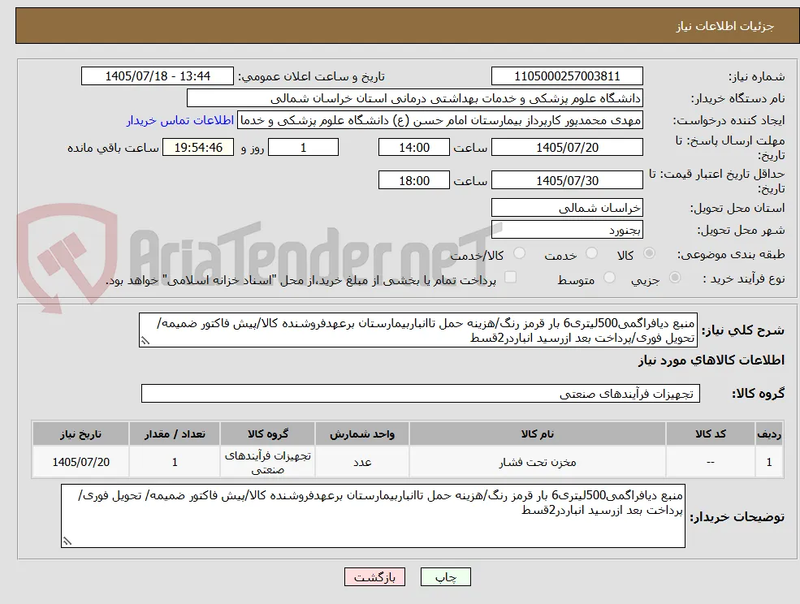Image resolution: width=800 pixels, height=604 pixels.
Task: Click the request creator name field
Action: 439,120
